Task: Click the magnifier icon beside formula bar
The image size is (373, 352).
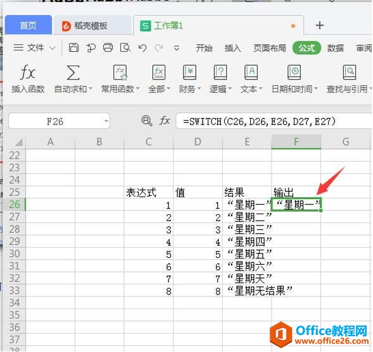Action: (x=146, y=121)
